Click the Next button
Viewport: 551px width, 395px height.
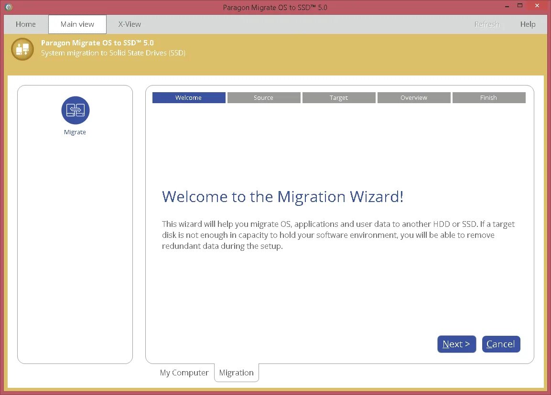point(456,344)
